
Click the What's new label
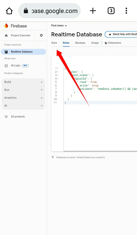pos(10,58)
